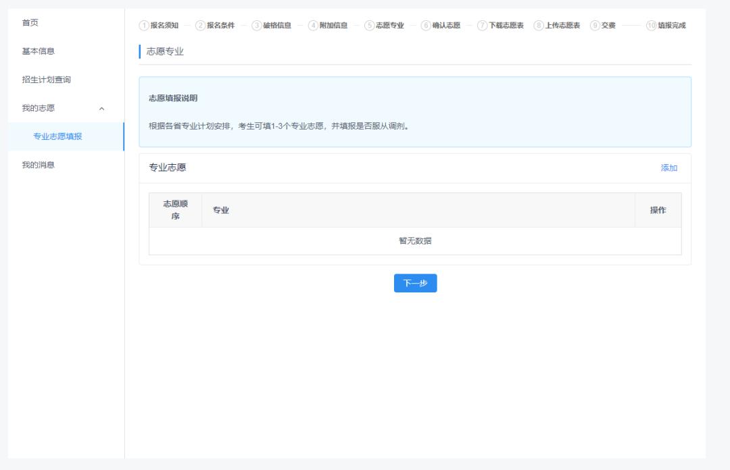730x470 pixels.
Task: Click the step 1 报名须知 circle icon
Action: (x=143, y=26)
